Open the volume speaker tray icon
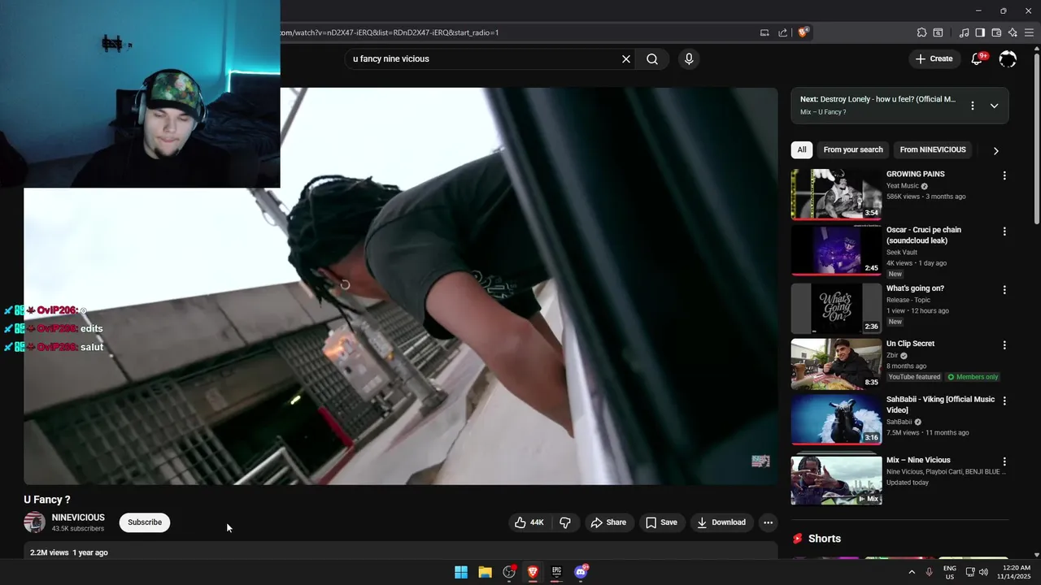Screen dimensions: 1041x585 [x=983, y=572]
